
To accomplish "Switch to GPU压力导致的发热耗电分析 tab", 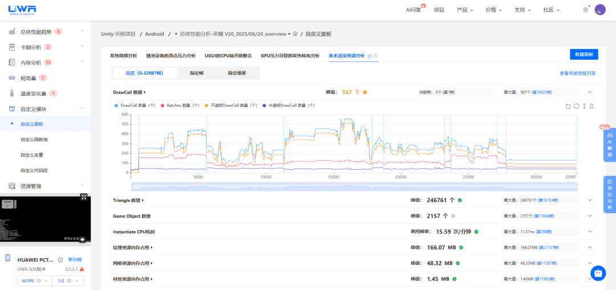I will (x=290, y=56).
